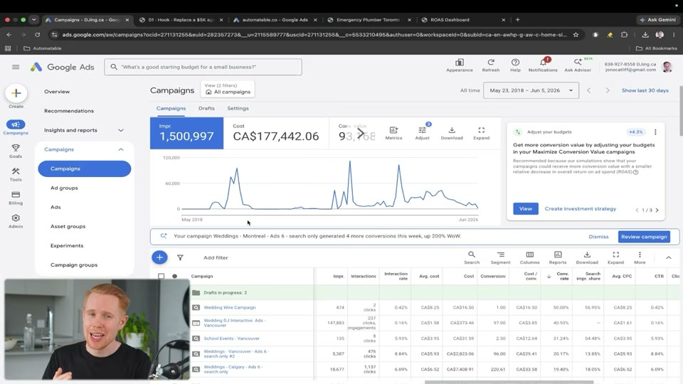Image resolution: width=683 pixels, height=384 pixels.
Task: Download the chart data
Action: [x=452, y=133]
